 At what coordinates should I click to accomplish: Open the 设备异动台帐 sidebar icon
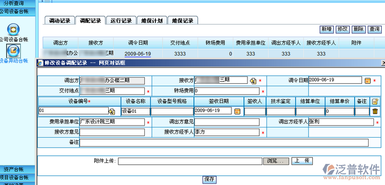point(13,50)
